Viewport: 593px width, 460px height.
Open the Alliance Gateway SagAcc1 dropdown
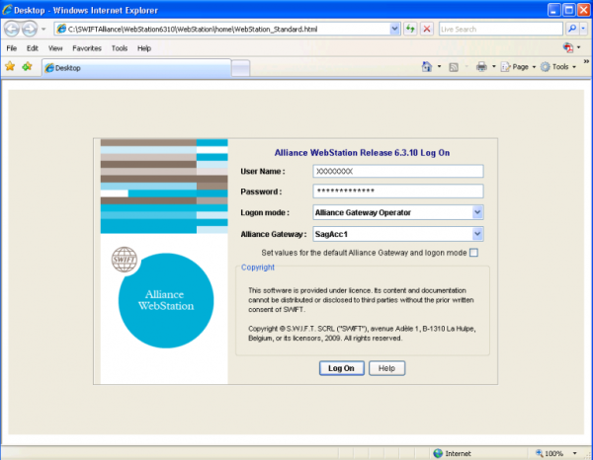(x=398, y=234)
